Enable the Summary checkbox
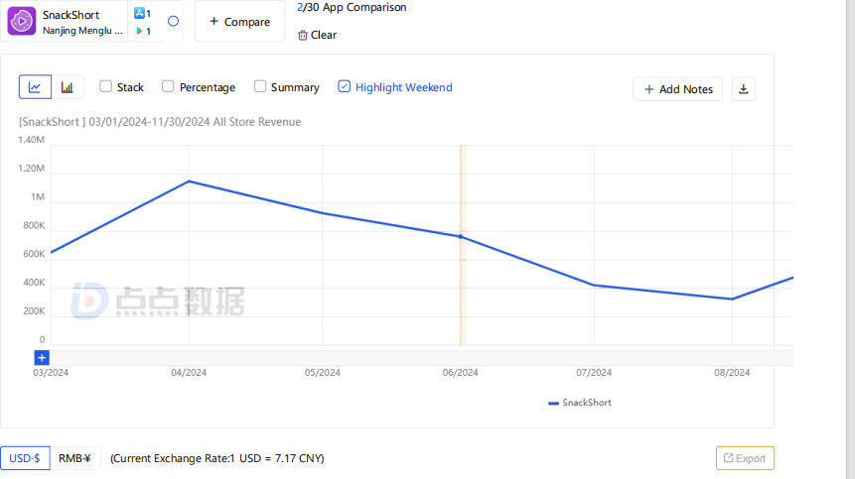 click(260, 86)
